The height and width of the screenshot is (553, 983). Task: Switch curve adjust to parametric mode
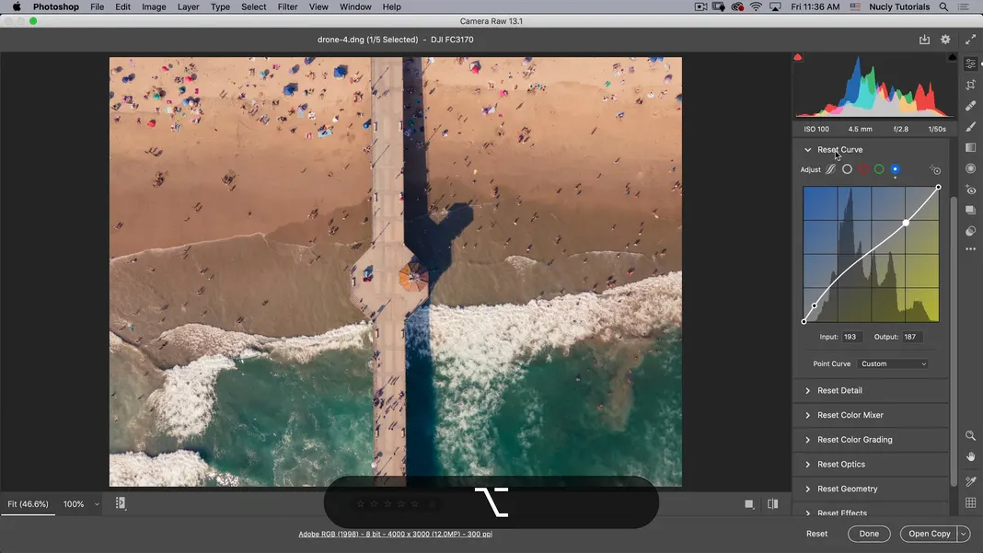(830, 169)
